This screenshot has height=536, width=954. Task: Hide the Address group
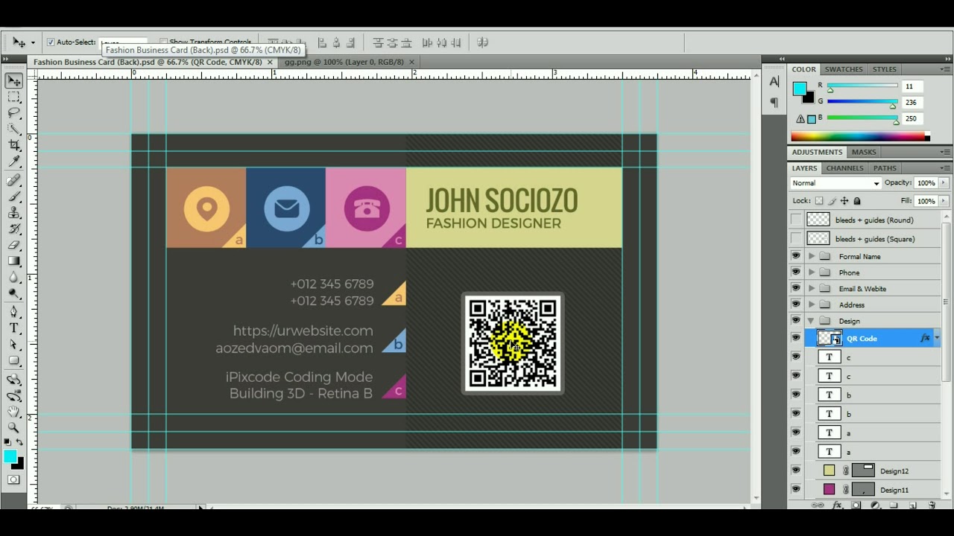(x=796, y=304)
